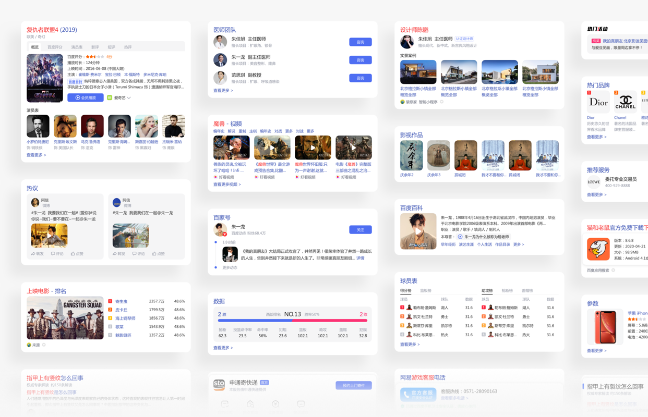The image size is (648, 417).
Task: Select the 短评 tab
Action: tap(111, 47)
